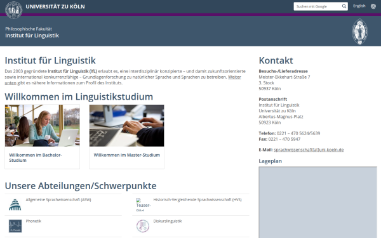This screenshot has width=381, height=238.
Task: Follow the Weiter unten link
Action: pos(234,77)
